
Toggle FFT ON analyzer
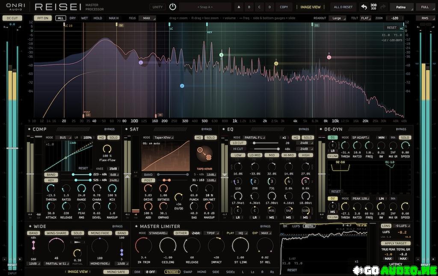click(x=43, y=18)
